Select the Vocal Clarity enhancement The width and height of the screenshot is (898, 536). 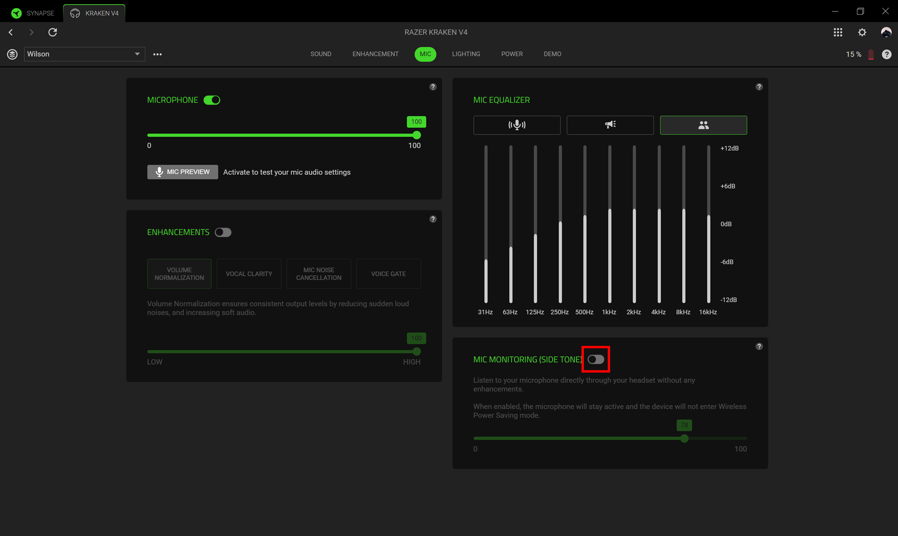coord(249,273)
